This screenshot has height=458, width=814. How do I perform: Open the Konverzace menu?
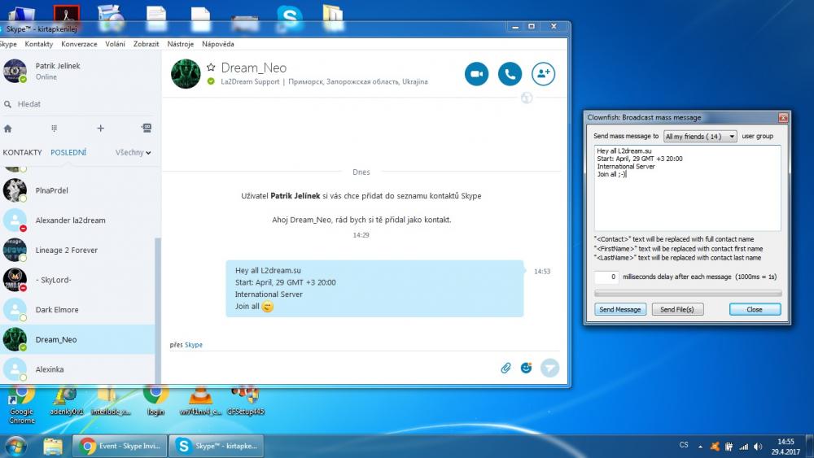79,44
